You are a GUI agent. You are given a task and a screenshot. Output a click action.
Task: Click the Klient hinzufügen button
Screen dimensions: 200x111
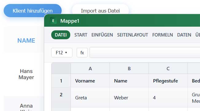pyautogui.click(x=33, y=10)
